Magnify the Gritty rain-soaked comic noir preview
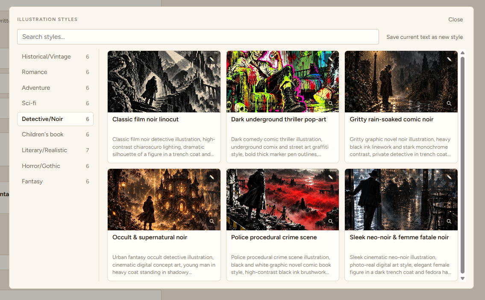This screenshot has height=300, width=485. [x=449, y=103]
